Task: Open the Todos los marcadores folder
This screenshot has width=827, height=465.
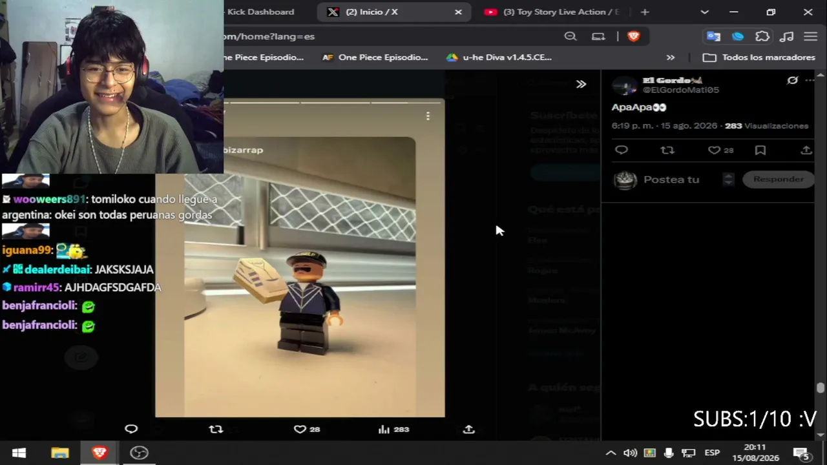Action: tap(759, 57)
